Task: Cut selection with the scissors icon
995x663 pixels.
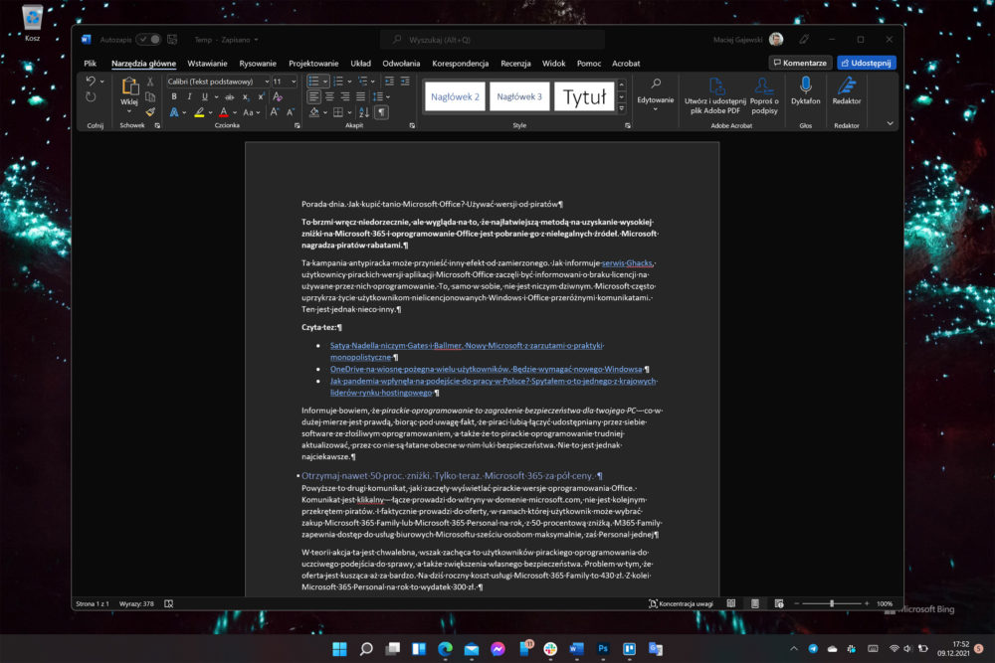Action: 150,82
